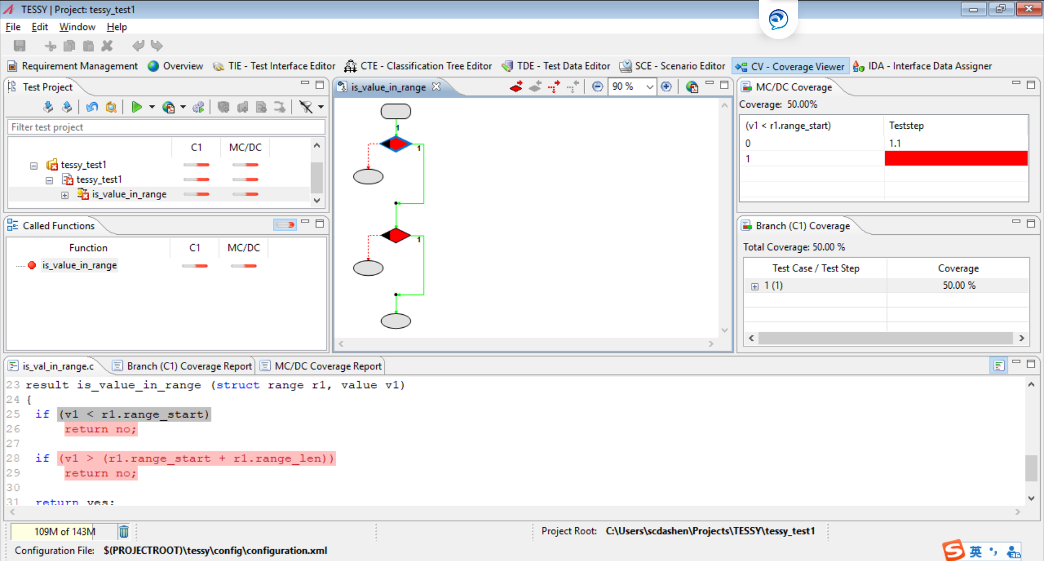
Task: Switch to Branch (C1) Coverage Report tab
Action: (183, 366)
